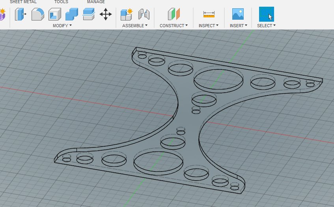Switch to the MANAGE tab
This screenshot has height=207, width=334.
tap(96, 2)
